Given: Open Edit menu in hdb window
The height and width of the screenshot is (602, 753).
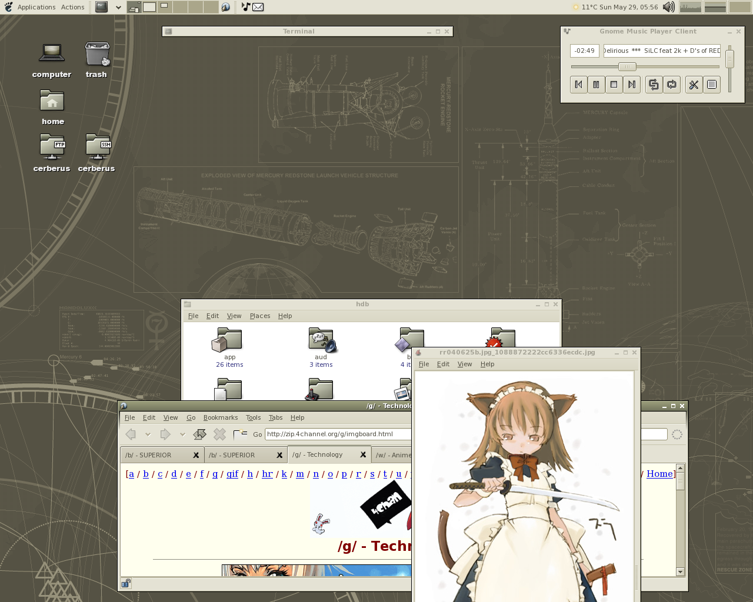Looking at the screenshot, I should pos(212,316).
